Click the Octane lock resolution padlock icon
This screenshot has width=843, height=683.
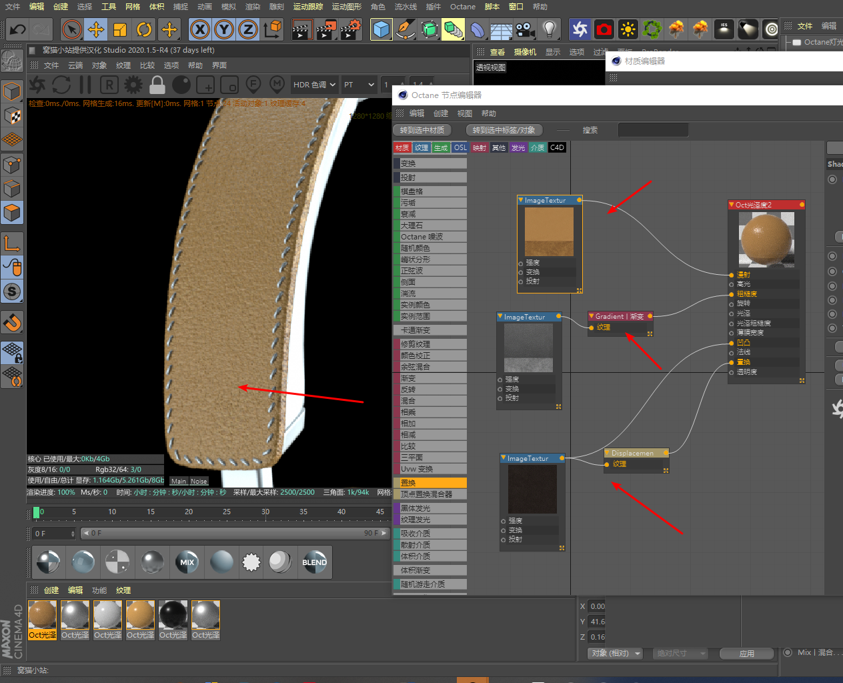click(x=157, y=85)
